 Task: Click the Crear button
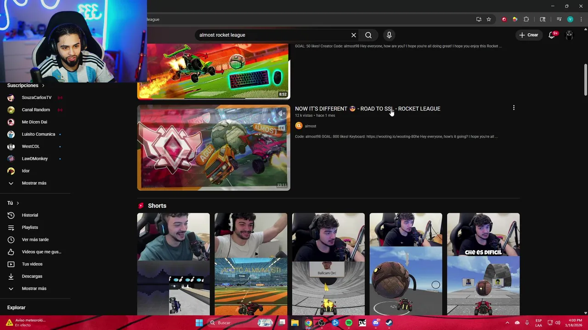click(x=528, y=35)
